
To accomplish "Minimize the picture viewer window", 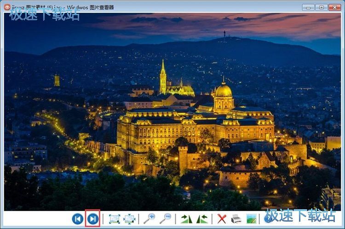I will point(308,7).
